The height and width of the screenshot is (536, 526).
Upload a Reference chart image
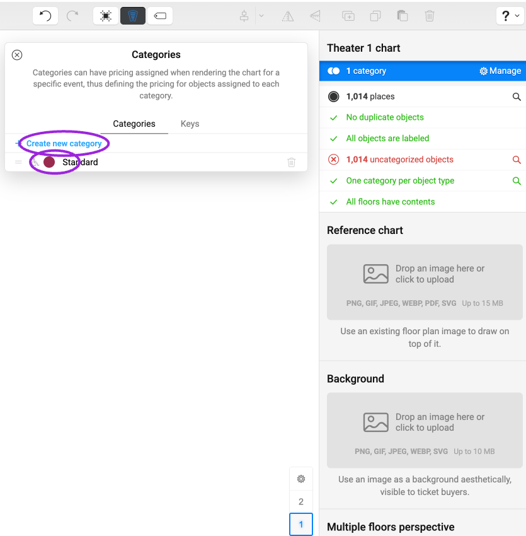point(425,282)
